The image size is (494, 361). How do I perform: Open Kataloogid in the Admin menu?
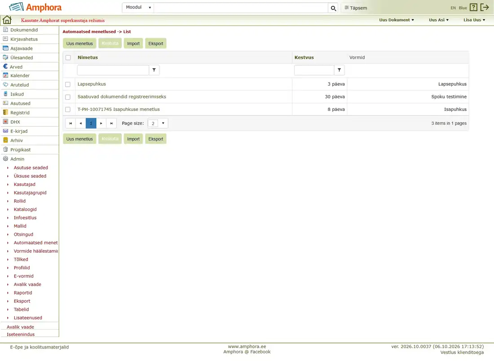[25, 209]
